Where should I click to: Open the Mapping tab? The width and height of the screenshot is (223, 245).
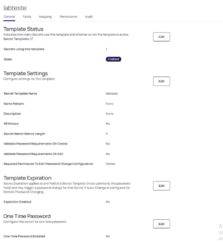pos(46,17)
